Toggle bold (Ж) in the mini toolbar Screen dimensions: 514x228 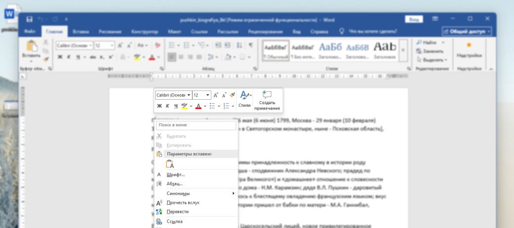159,106
